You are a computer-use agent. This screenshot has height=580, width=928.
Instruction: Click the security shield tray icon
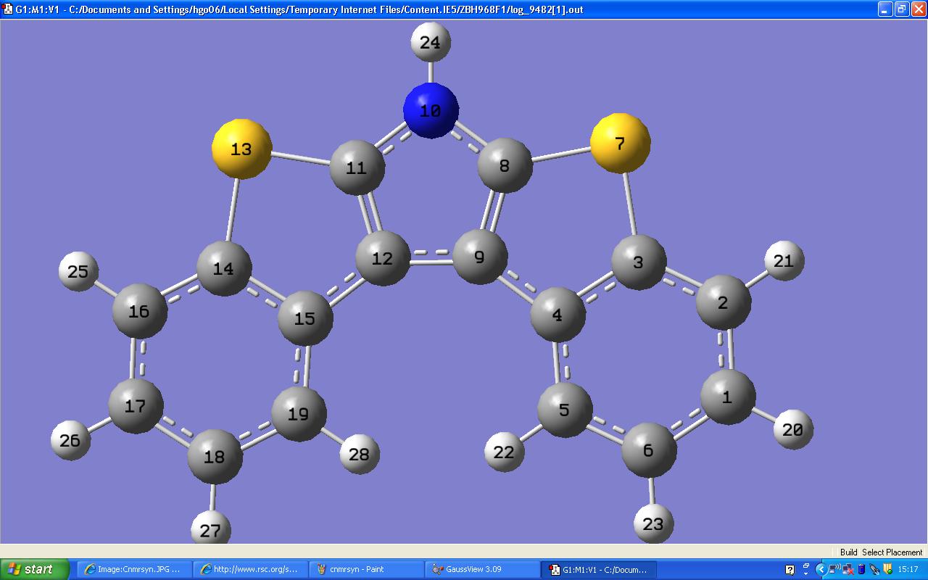(x=887, y=569)
